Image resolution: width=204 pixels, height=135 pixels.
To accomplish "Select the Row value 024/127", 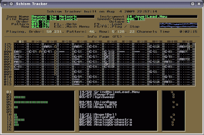I will click(x=40, y=27).
